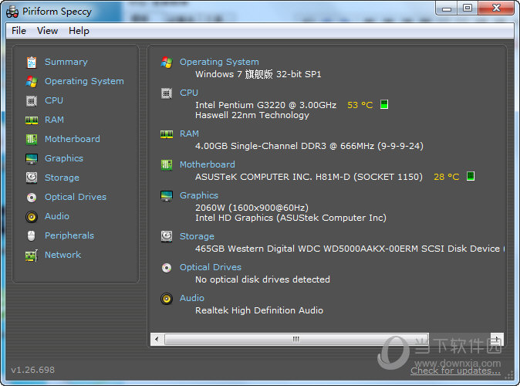Select Peripherals in the sidebar
This screenshot has width=520, height=386.
[x=69, y=235]
